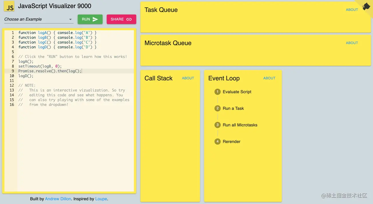
Task: Select step 2 Run a Task
Action: coord(229,108)
